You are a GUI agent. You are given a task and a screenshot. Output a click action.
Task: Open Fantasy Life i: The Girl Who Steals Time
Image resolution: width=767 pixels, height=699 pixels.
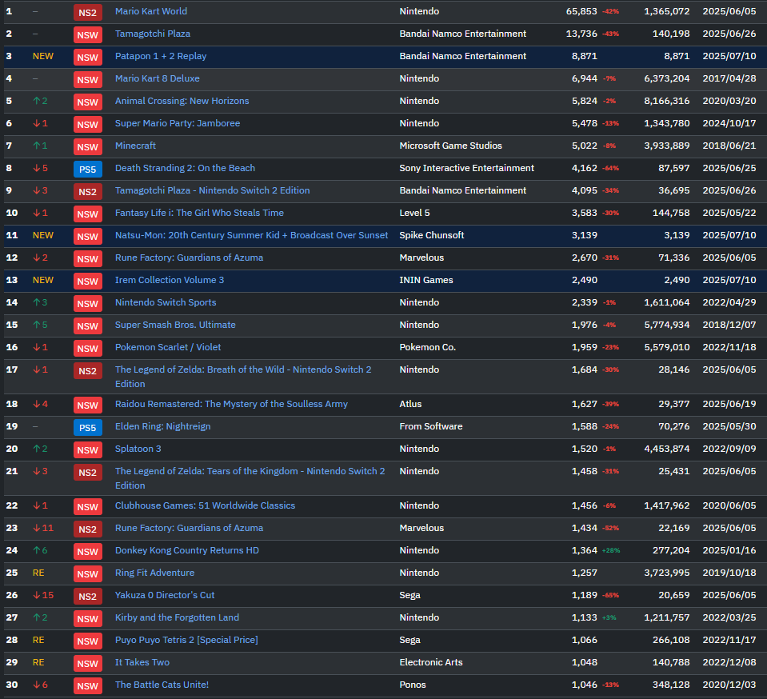pos(199,214)
